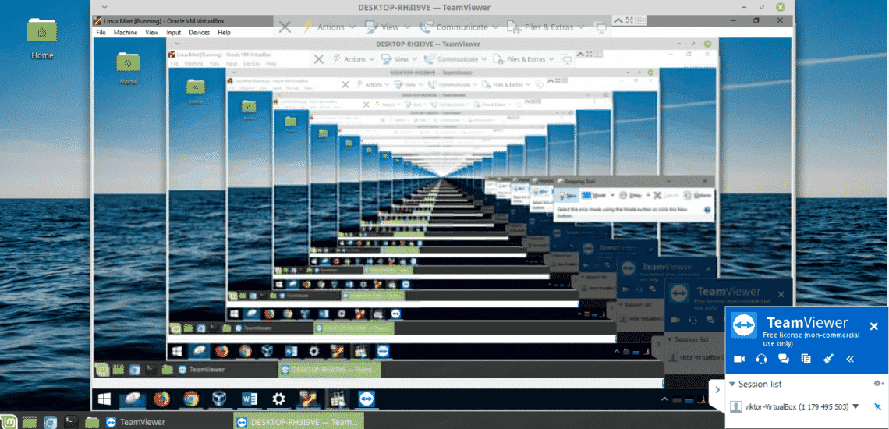Click the monitor icon in the outermost TeamViewer toolbar

pyautogui.click(x=600, y=27)
